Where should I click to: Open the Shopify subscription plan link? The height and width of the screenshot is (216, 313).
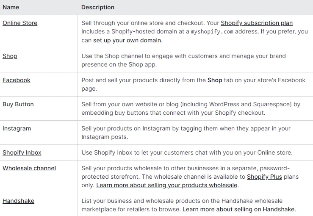[x=257, y=23]
